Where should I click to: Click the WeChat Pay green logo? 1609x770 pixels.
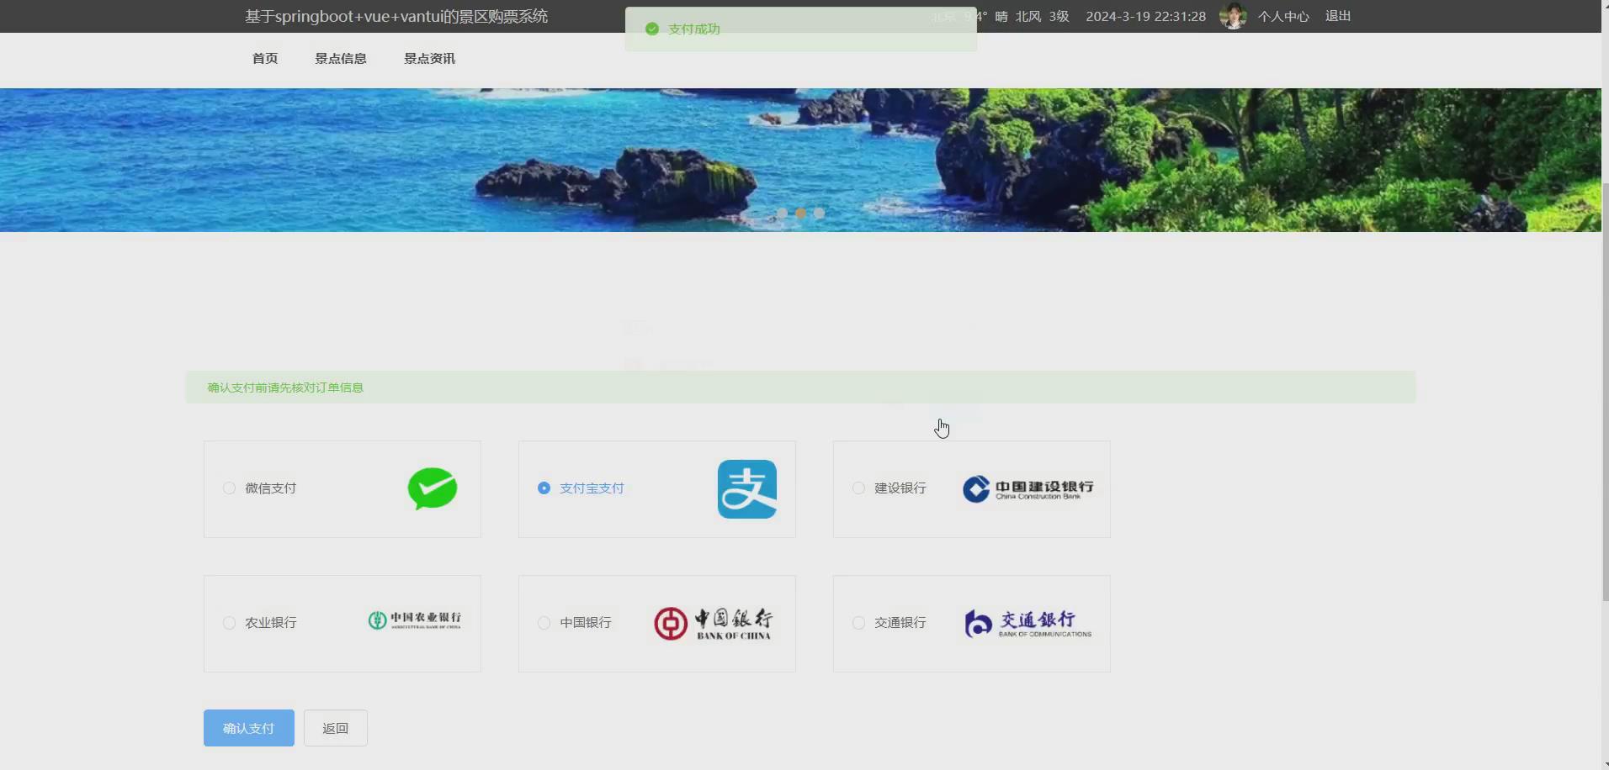[432, 488]
